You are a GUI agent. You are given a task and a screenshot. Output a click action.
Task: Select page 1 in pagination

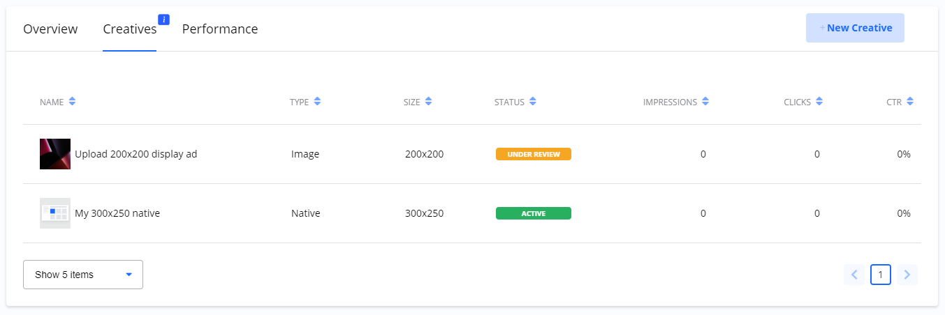(880, 275)
